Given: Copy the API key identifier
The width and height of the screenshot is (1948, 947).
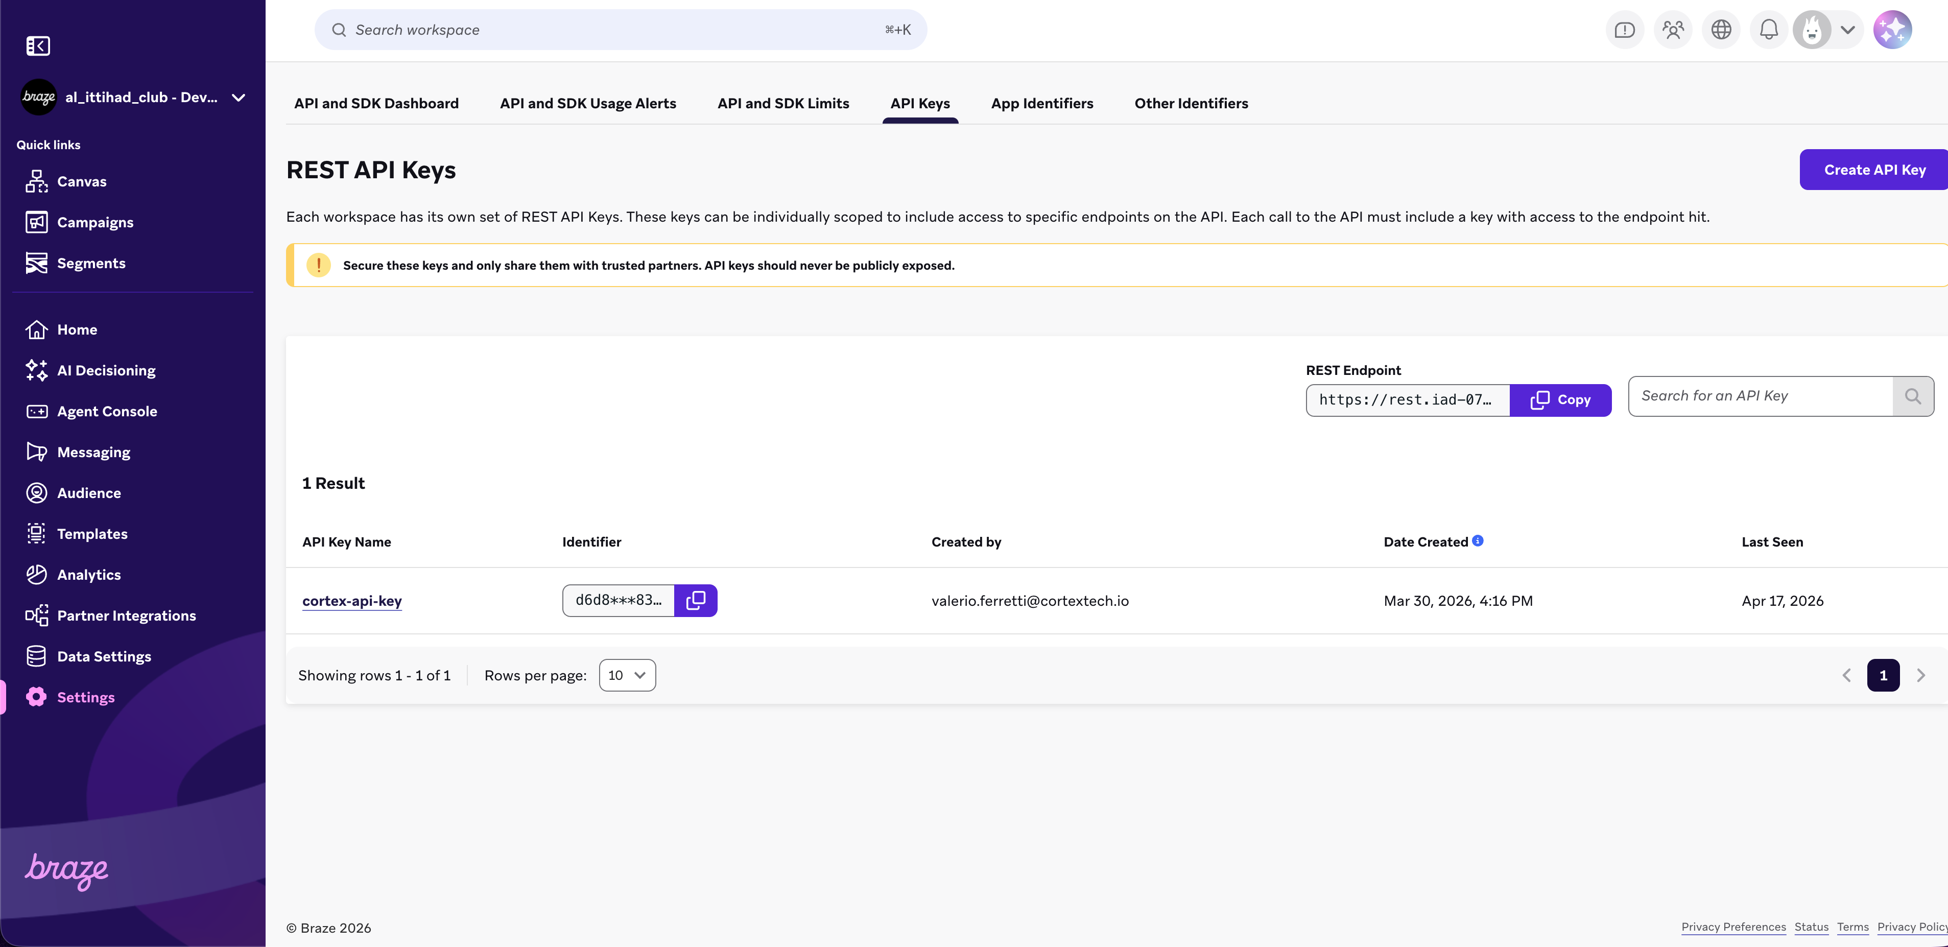Looking at the screenshot, I should 695,601.
